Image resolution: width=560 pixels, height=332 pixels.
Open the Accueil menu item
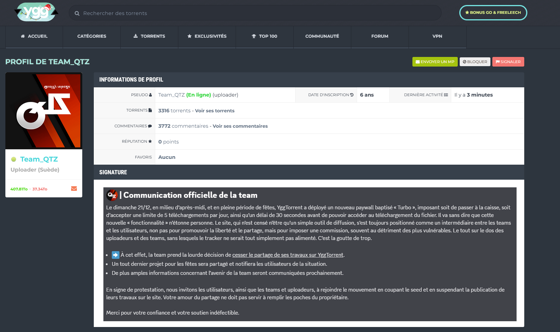click(x=34, y=36)
